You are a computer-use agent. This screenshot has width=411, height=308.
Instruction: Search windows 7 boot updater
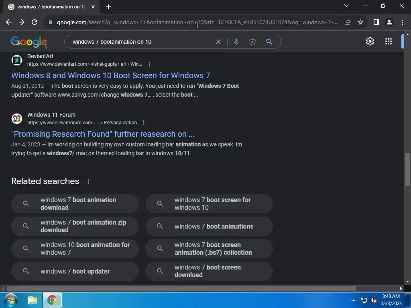point(75,272)
